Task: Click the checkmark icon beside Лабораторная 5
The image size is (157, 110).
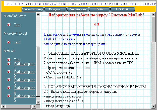Action: tap(9, 96)
